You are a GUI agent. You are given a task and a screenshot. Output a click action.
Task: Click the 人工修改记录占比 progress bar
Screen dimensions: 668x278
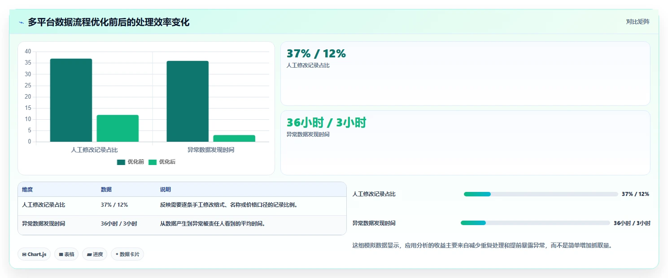pyautogui.click(x=541, y=194)
